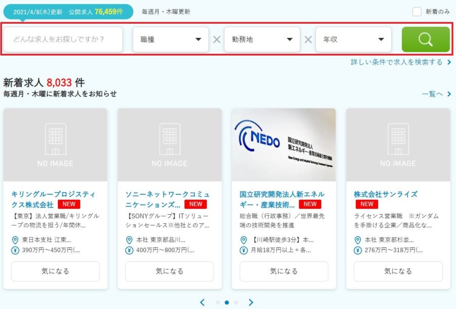Click location pin icon beside 本社 東京都杉並
The image size is (456, 309).
pos(358,240)
